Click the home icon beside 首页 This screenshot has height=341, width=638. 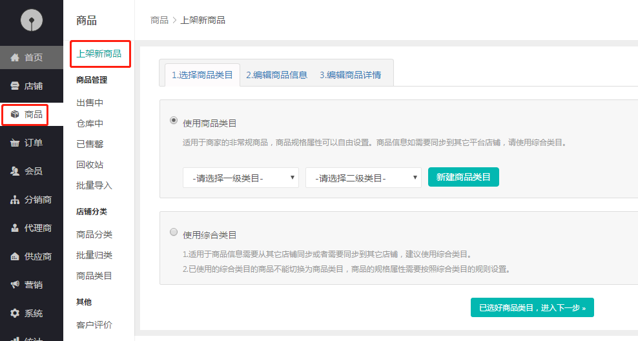[x=15, y=57]
